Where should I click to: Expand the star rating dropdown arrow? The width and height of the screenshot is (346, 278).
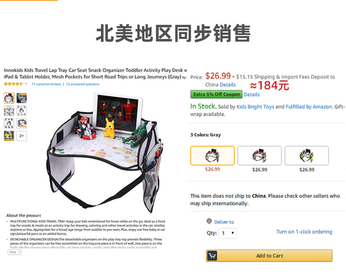(x=26, y=84)
